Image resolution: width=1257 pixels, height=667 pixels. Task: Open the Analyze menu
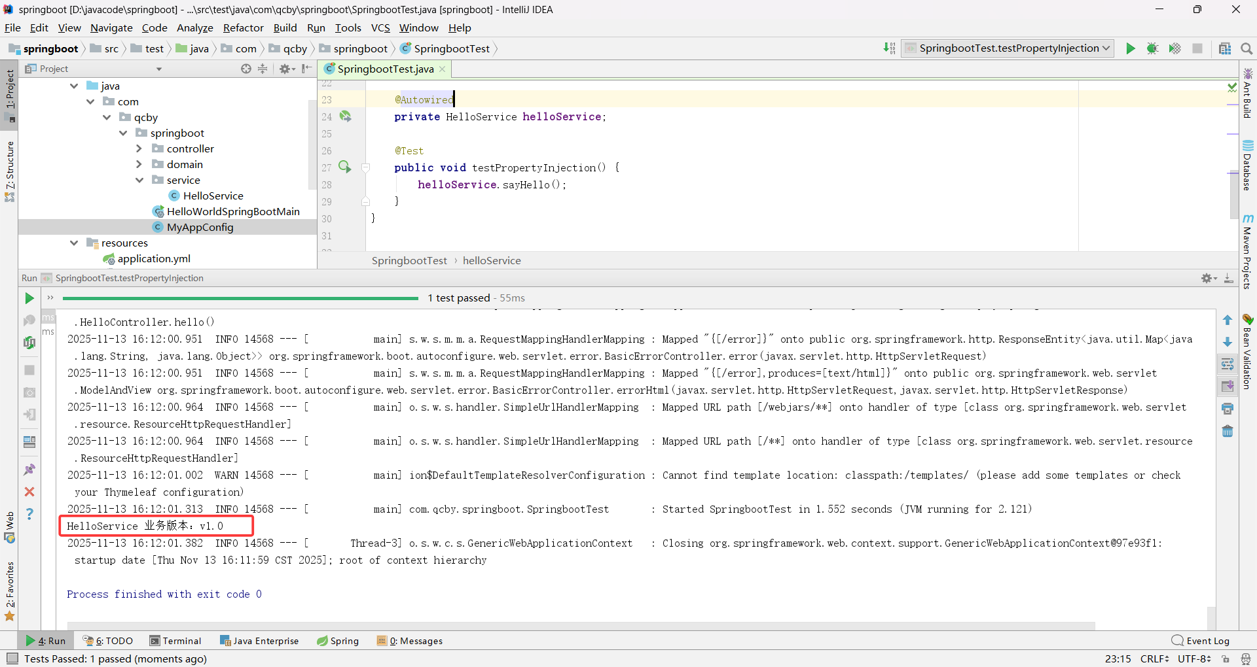click(195, 27)
